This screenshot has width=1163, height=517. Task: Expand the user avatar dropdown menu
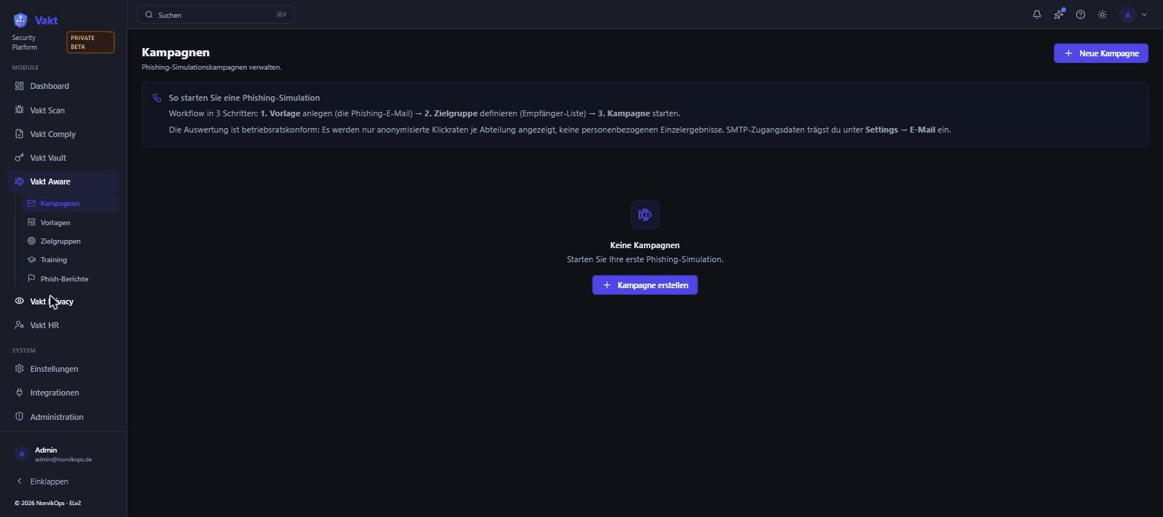coord(1134,15)
